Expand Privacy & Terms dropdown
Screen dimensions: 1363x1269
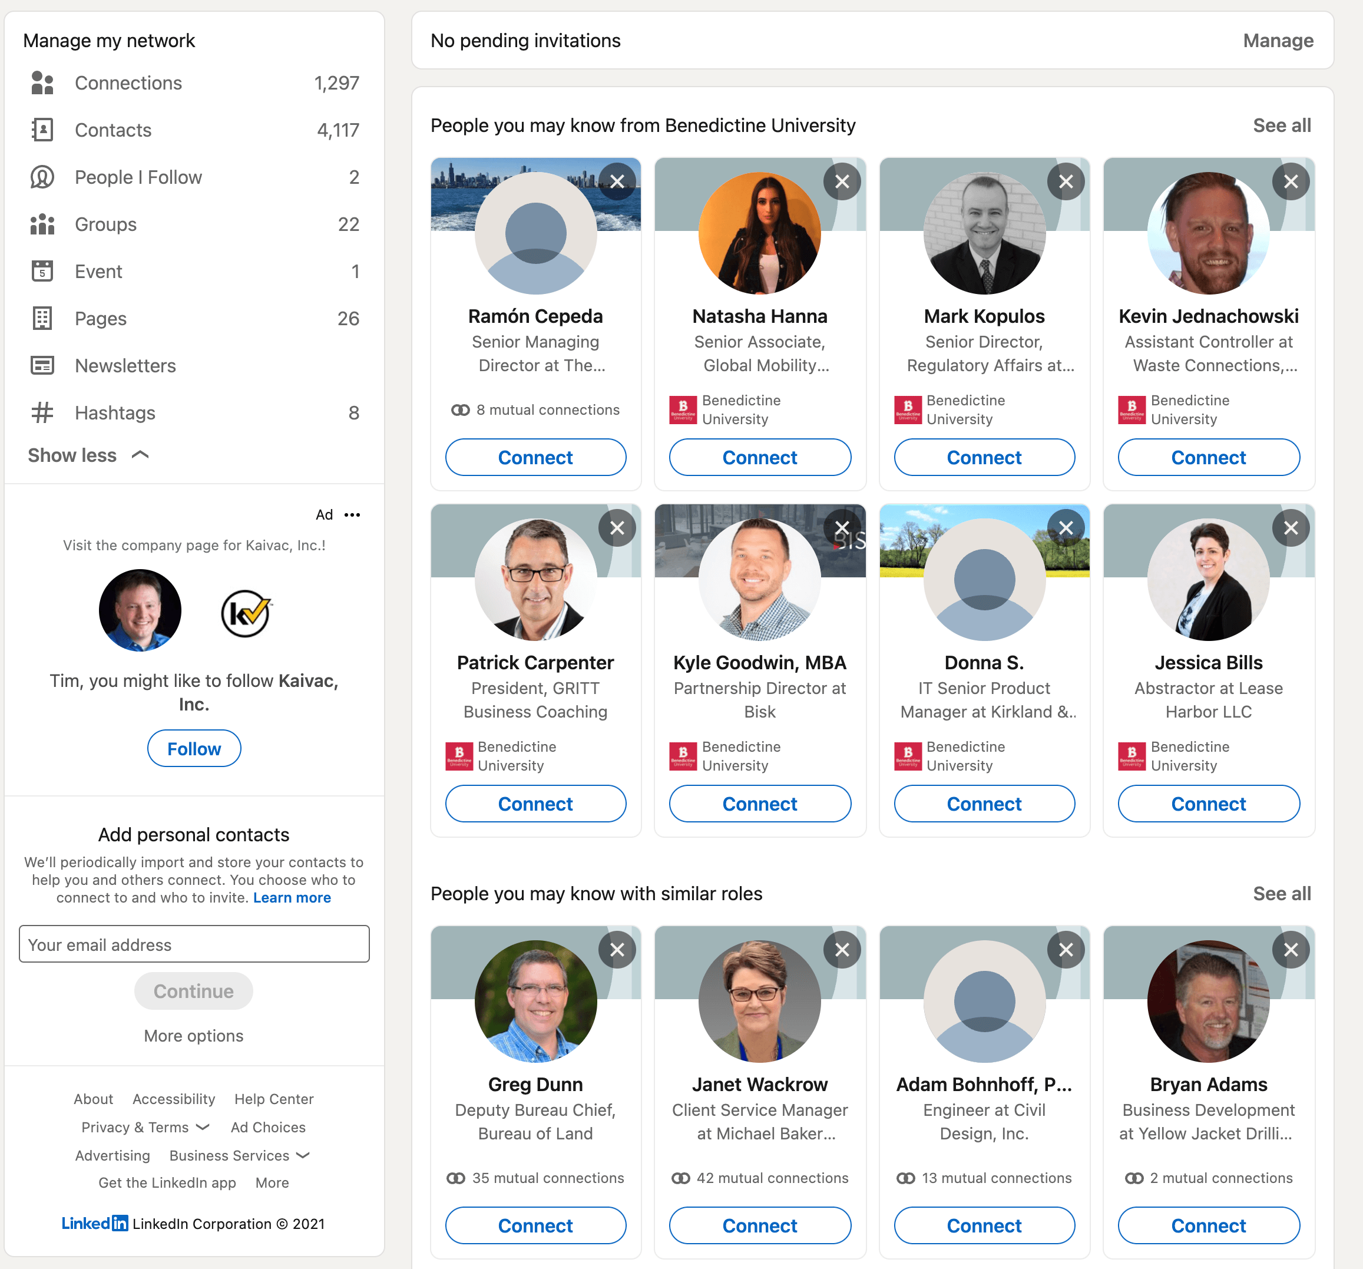tap(145, 1127)
